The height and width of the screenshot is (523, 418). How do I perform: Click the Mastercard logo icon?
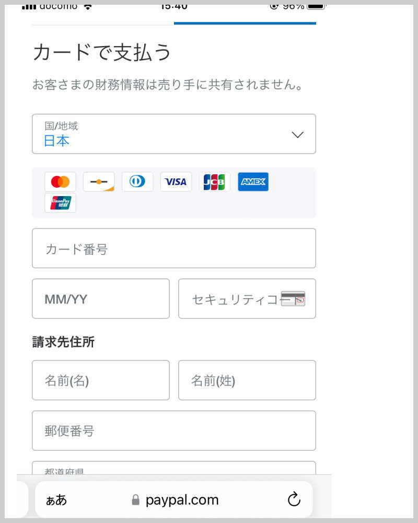click(60, 182)
